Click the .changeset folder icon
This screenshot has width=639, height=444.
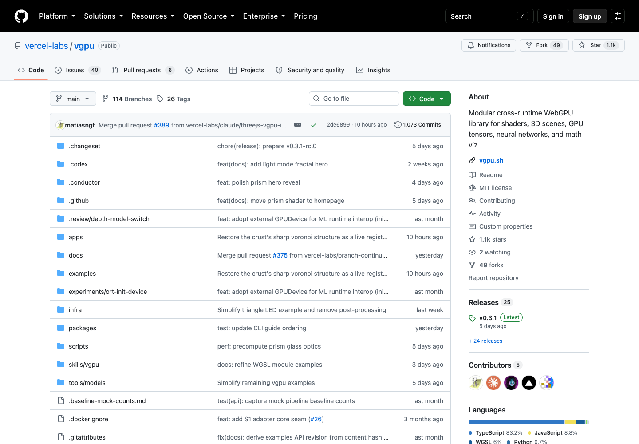pos(61,146)
